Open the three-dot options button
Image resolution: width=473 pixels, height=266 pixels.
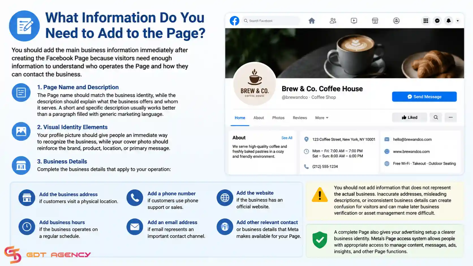coord(450,117)
